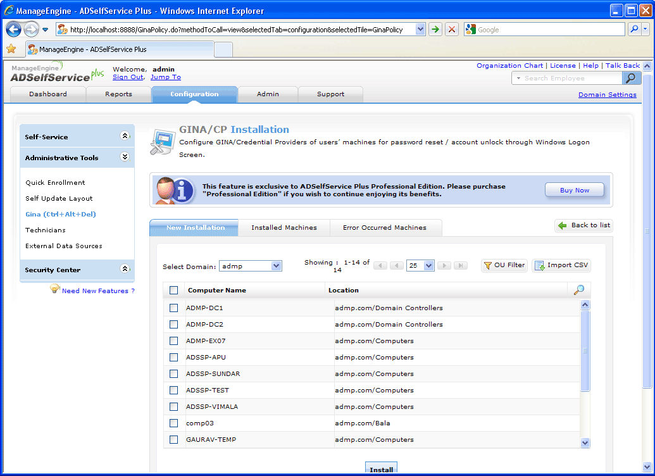This screenshot has height=476, width=655.
Task: Check the ADMP-DC1 computer checkbox
Action: (174, 308)
